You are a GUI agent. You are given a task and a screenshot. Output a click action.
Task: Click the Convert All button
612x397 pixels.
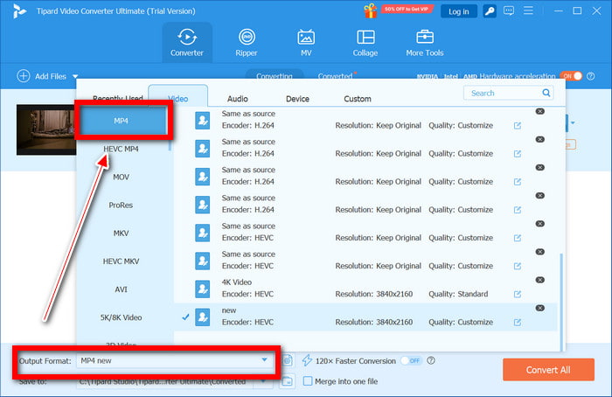(x=548, y=369)
